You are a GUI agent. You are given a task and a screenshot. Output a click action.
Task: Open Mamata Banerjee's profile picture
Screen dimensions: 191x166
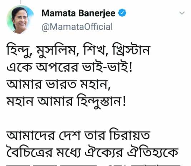coord(20,19)
